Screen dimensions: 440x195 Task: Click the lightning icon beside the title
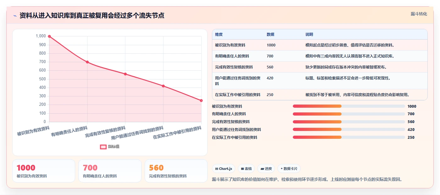pos(15,16)
